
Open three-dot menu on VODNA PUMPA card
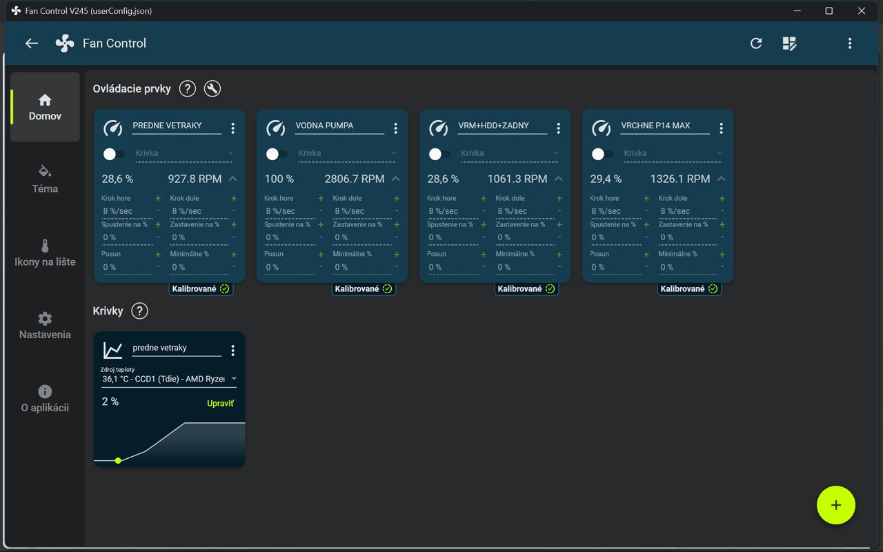[395, 128]
